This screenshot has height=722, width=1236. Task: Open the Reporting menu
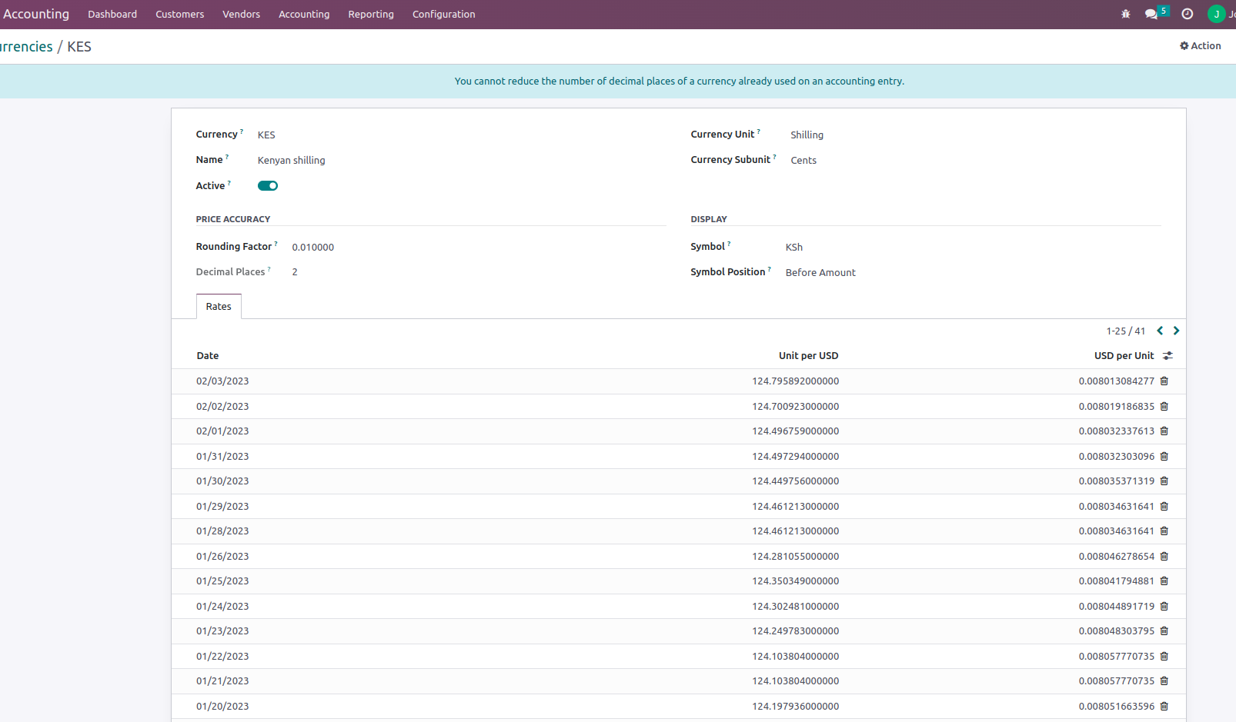(370, 15)
